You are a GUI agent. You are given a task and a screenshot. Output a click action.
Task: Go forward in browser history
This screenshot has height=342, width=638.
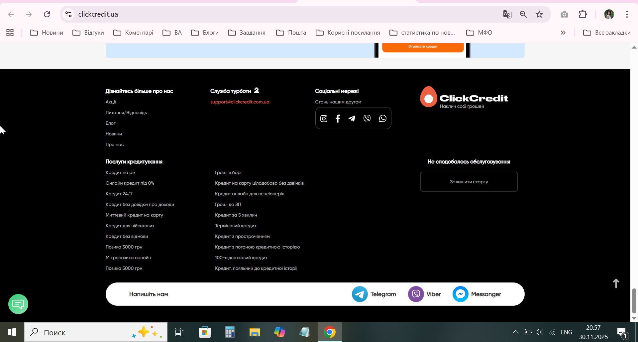coord(29,14)
